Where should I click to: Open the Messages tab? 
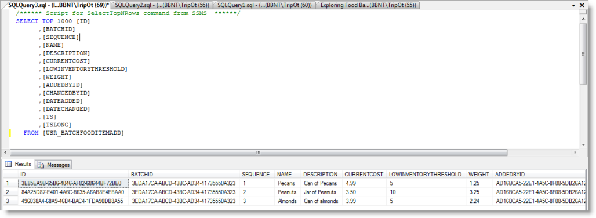click(54, 165)
